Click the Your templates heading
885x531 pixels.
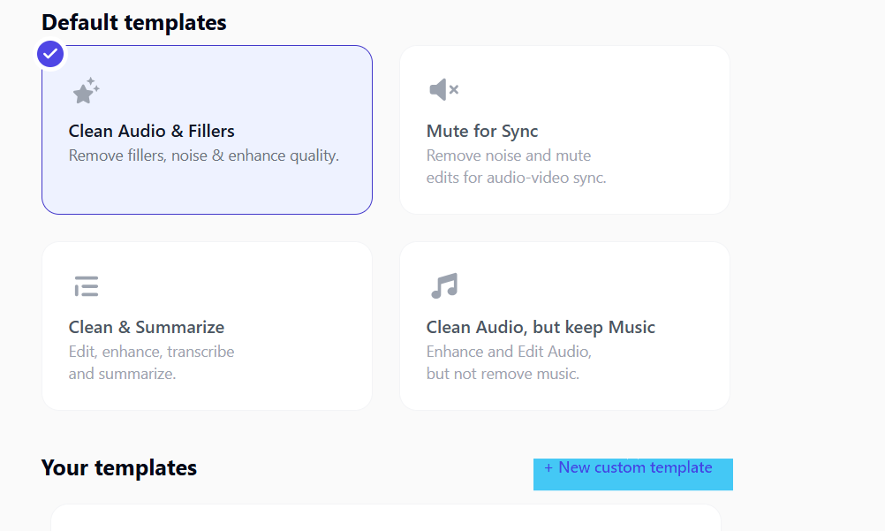tap(119, 467)
